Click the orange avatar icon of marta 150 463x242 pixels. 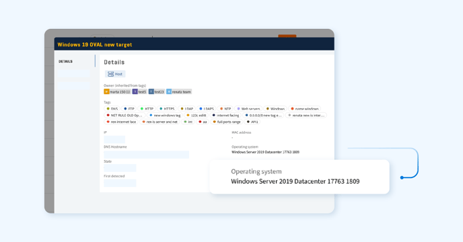(106, 92)
